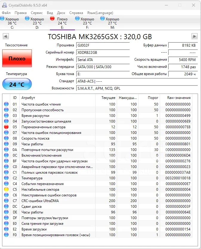Click the 24 °C temperature button
This screenshot has height=249, width=201.
click(x=17, y=84)
